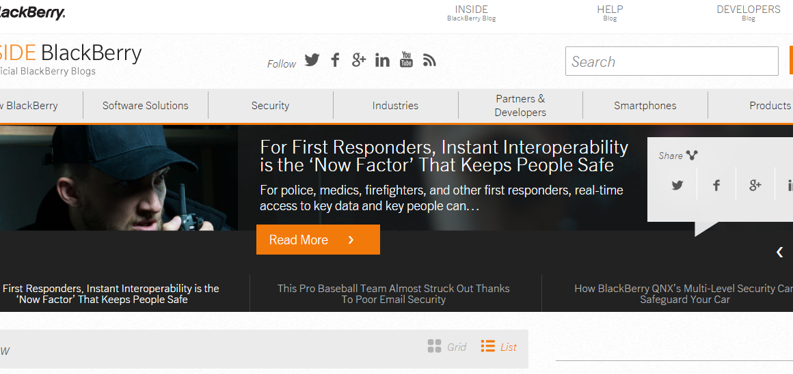This screenshot has height=374, width=793.
Task: Click the INSIDE BlackBerry site title
Action: [70, 53]
